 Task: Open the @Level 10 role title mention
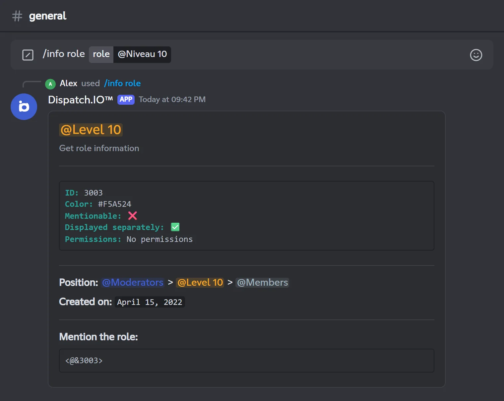tap(91, 130)
